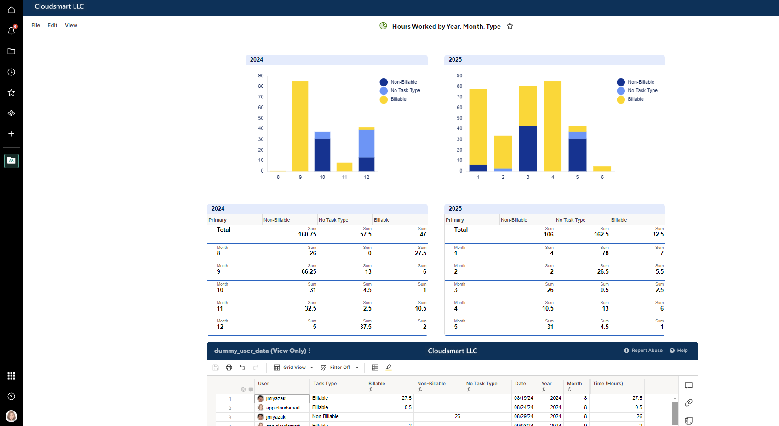
Task: Open the dummy_user_data kebab menu
Action: point(310,351)
